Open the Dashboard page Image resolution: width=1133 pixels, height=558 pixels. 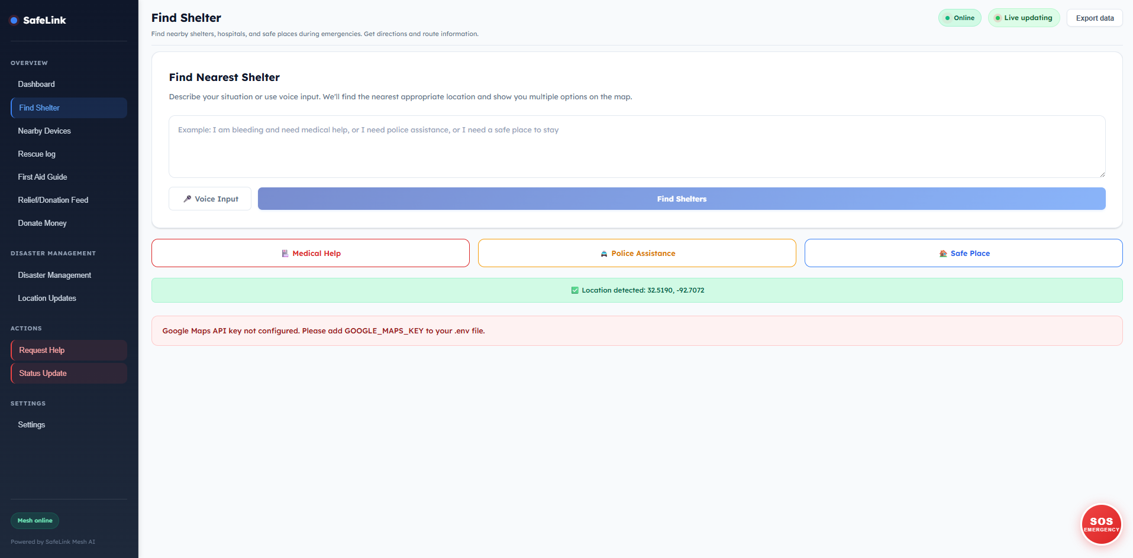click(69, 85)
